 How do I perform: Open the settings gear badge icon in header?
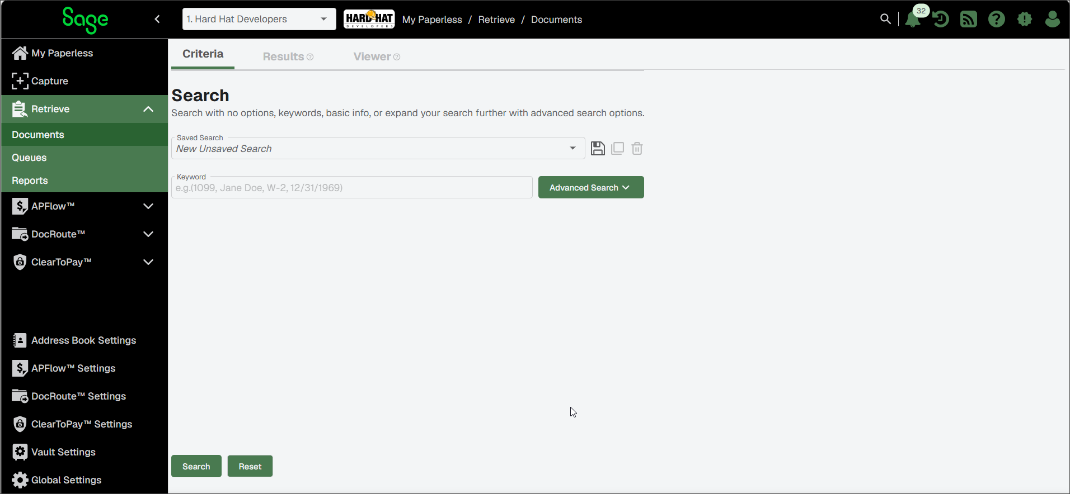[1025, 19]
